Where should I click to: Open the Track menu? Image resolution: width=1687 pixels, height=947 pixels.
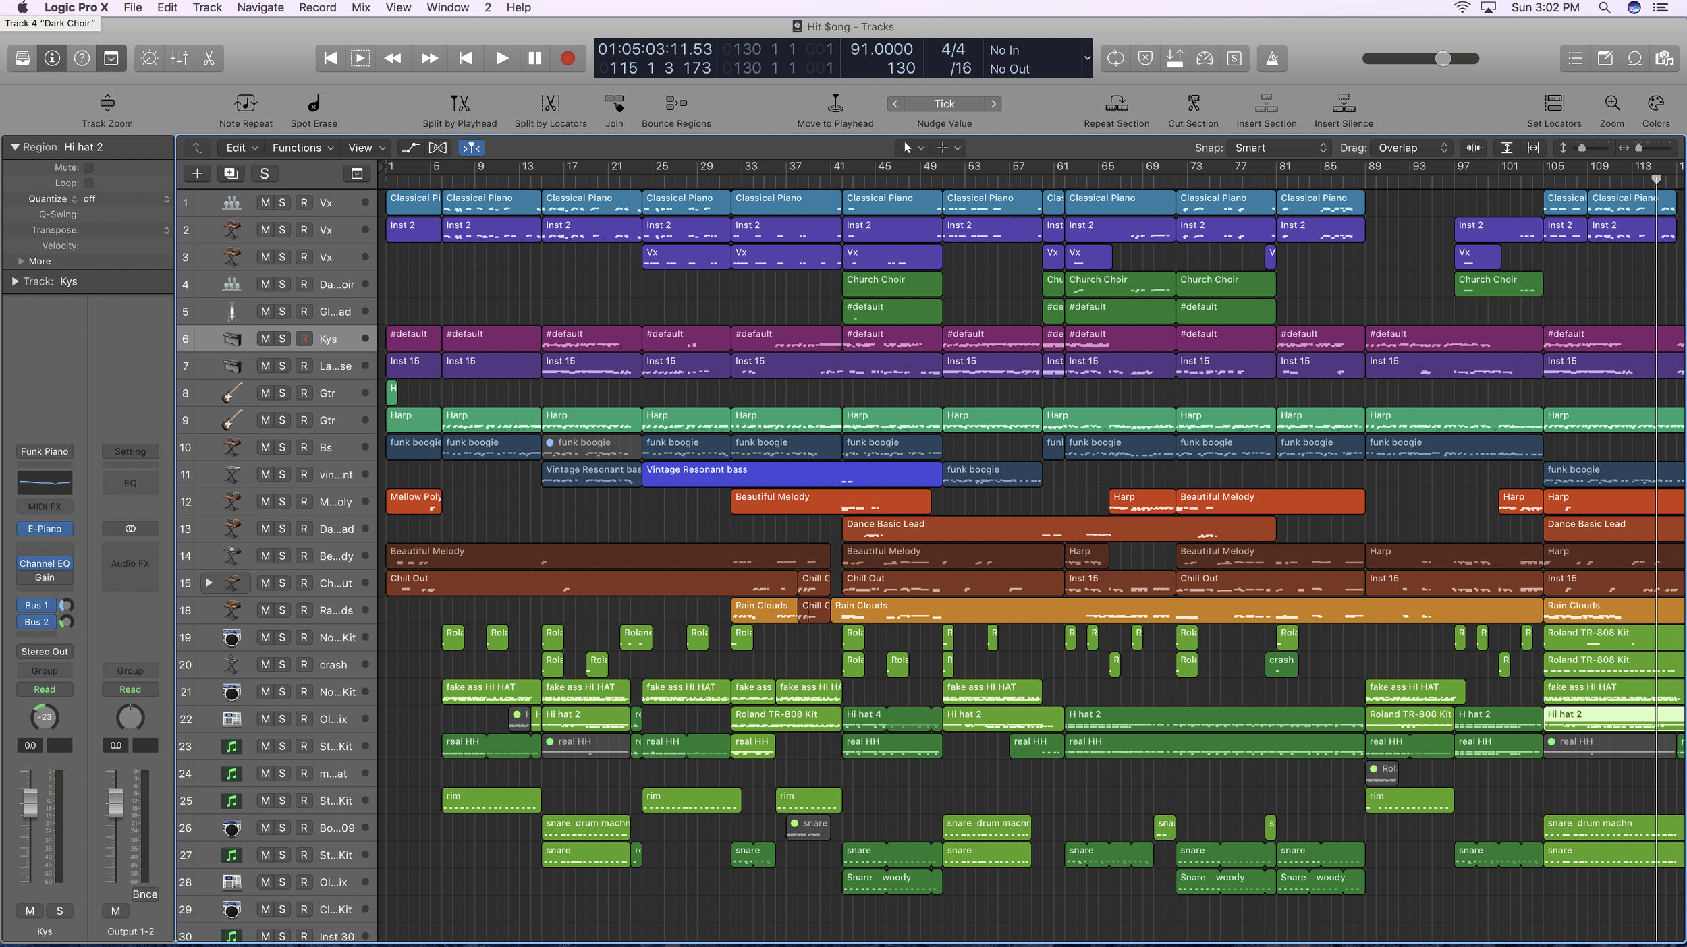click(x=206, y=7)
